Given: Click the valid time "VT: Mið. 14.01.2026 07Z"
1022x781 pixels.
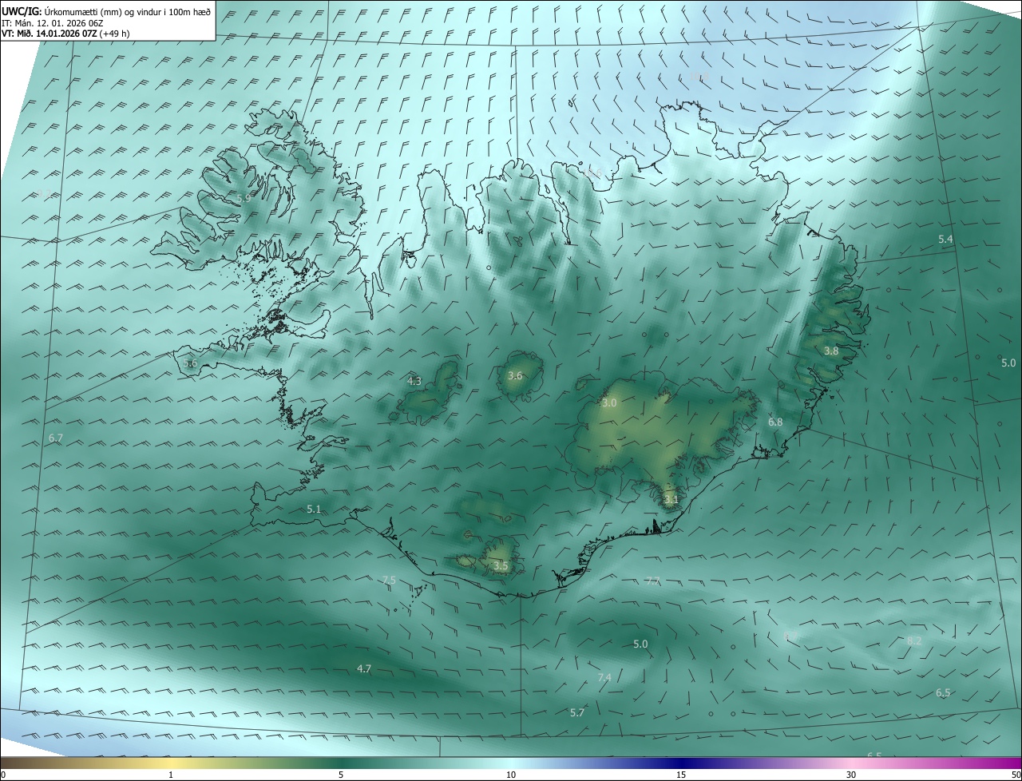Looking at the screenshot, I should [50, 34].
